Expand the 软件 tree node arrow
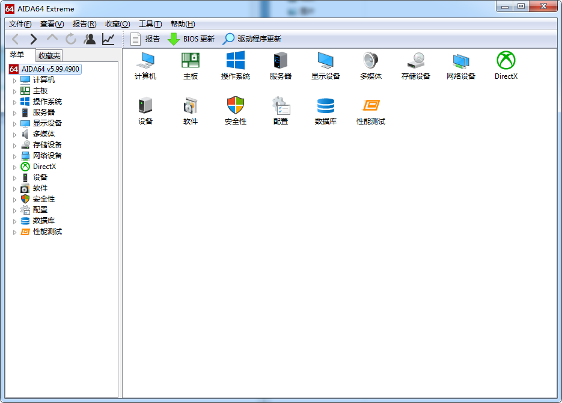562x403 pixels. (x=14, y=189)
